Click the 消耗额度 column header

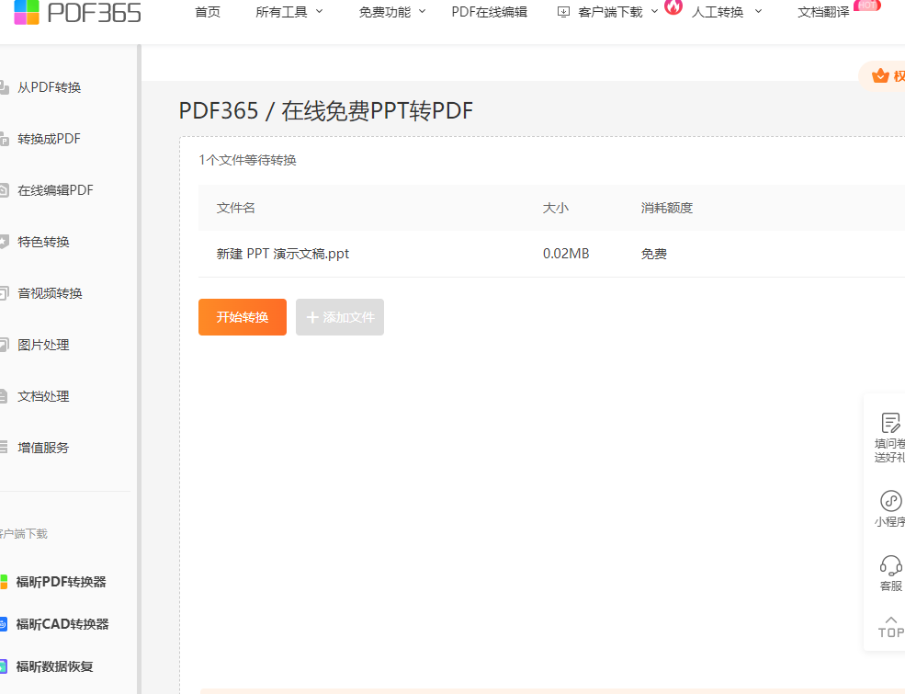click(x=667, y=208)
